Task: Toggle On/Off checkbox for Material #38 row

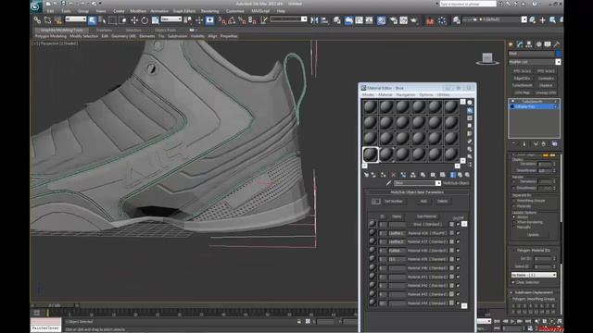Action: pyautogui.click(x=458, y=251)
